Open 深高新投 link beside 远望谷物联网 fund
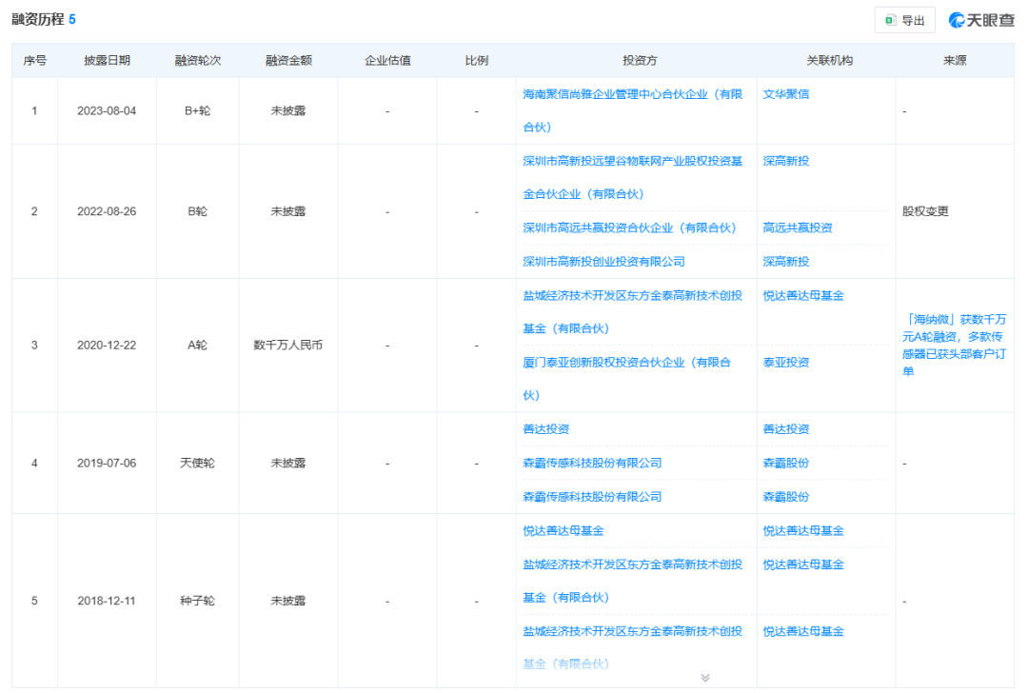This screenshot has height=693, width=1028. (785, 161)
